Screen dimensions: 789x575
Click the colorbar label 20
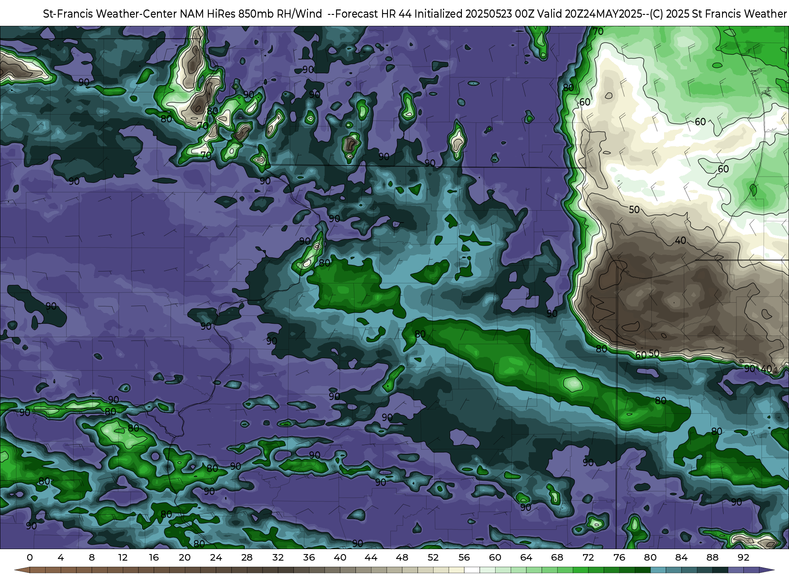pos(185,557)
